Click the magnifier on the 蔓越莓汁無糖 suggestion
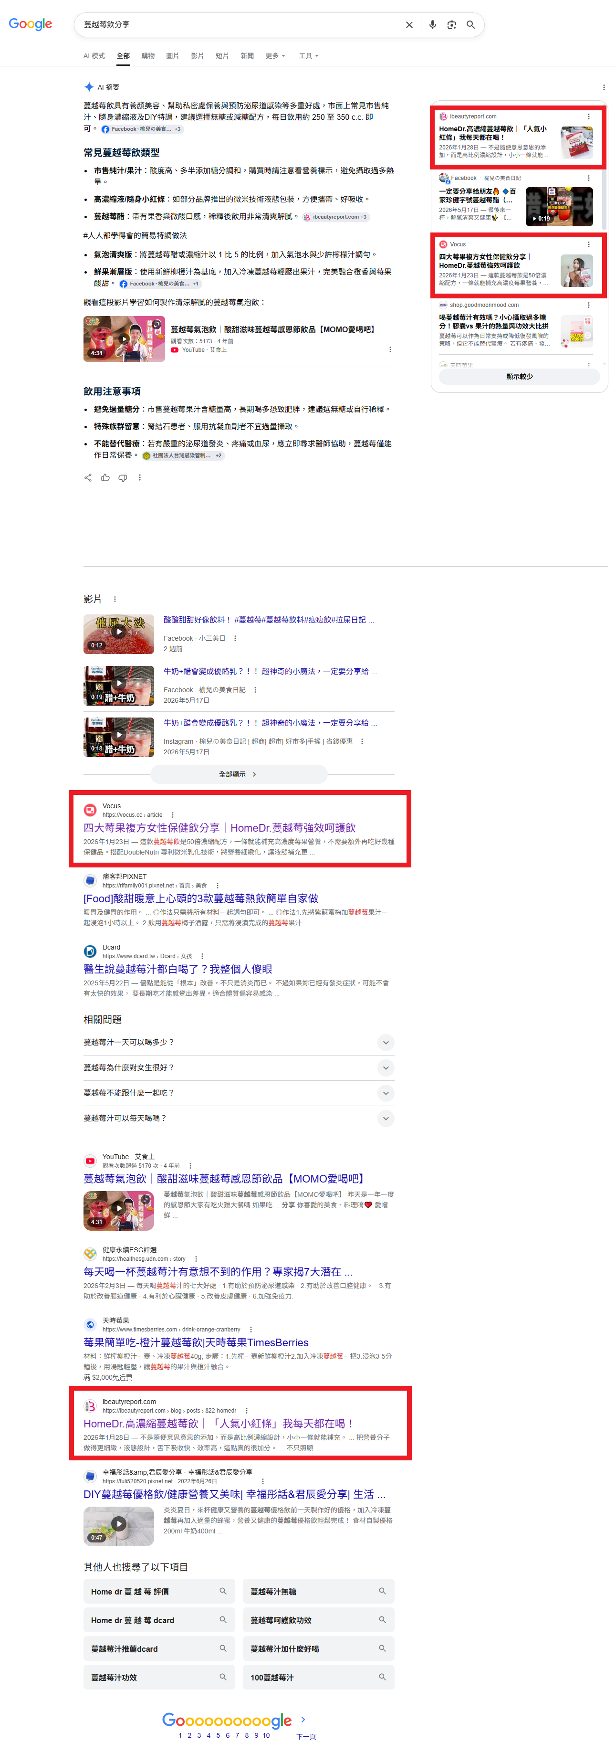The image size is (616, 1753). 382,1591
